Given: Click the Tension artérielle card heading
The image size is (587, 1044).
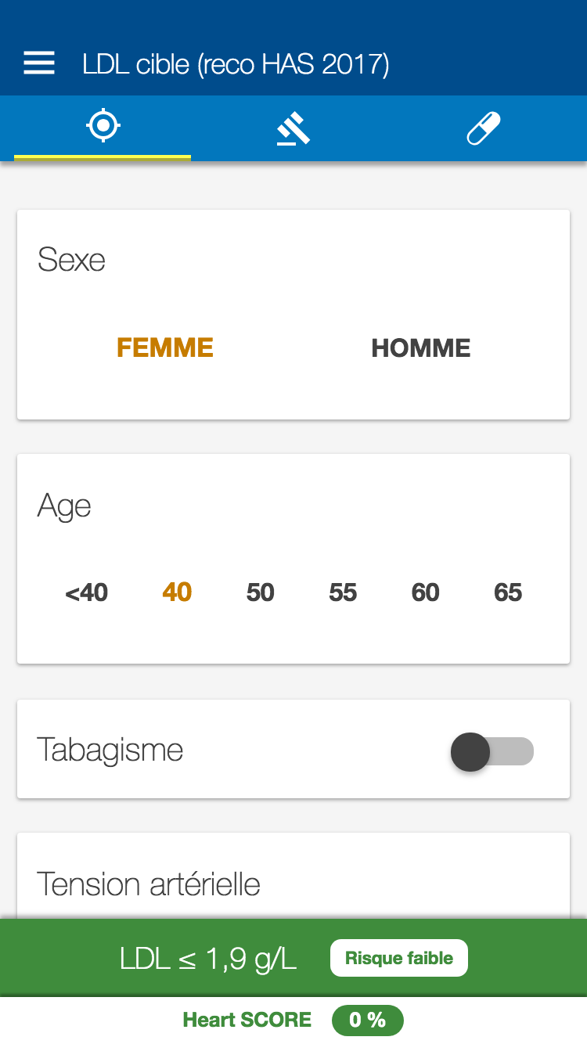Looking at the screenshot, I should point(149,884).
